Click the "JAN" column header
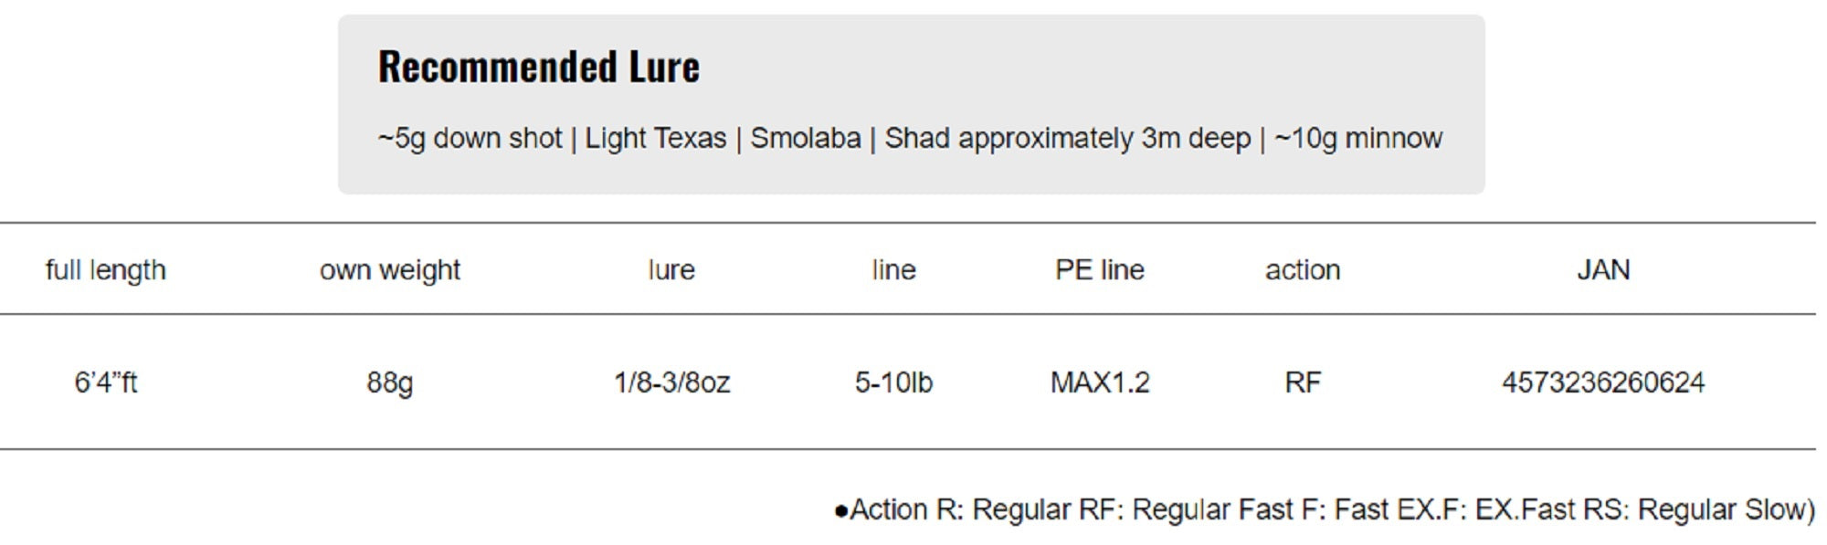The width and height of the screenshot is (1827, 545). (x=1603, y=270)
